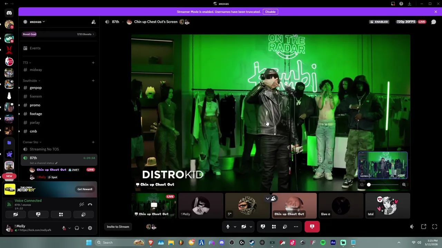Screen dimensions: 442x248
Task: Turn on camera in voice panel
Action: click(16, 214)
